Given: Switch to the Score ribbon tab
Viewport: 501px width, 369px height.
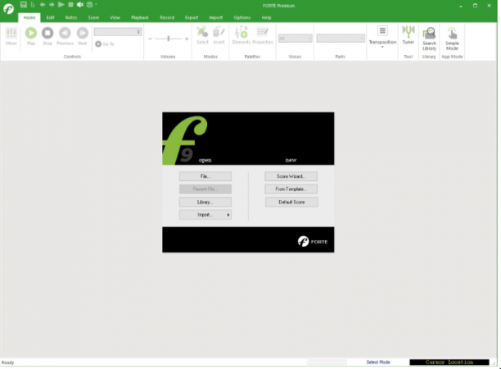Looking at the screenshot, I should pos(93,17).
